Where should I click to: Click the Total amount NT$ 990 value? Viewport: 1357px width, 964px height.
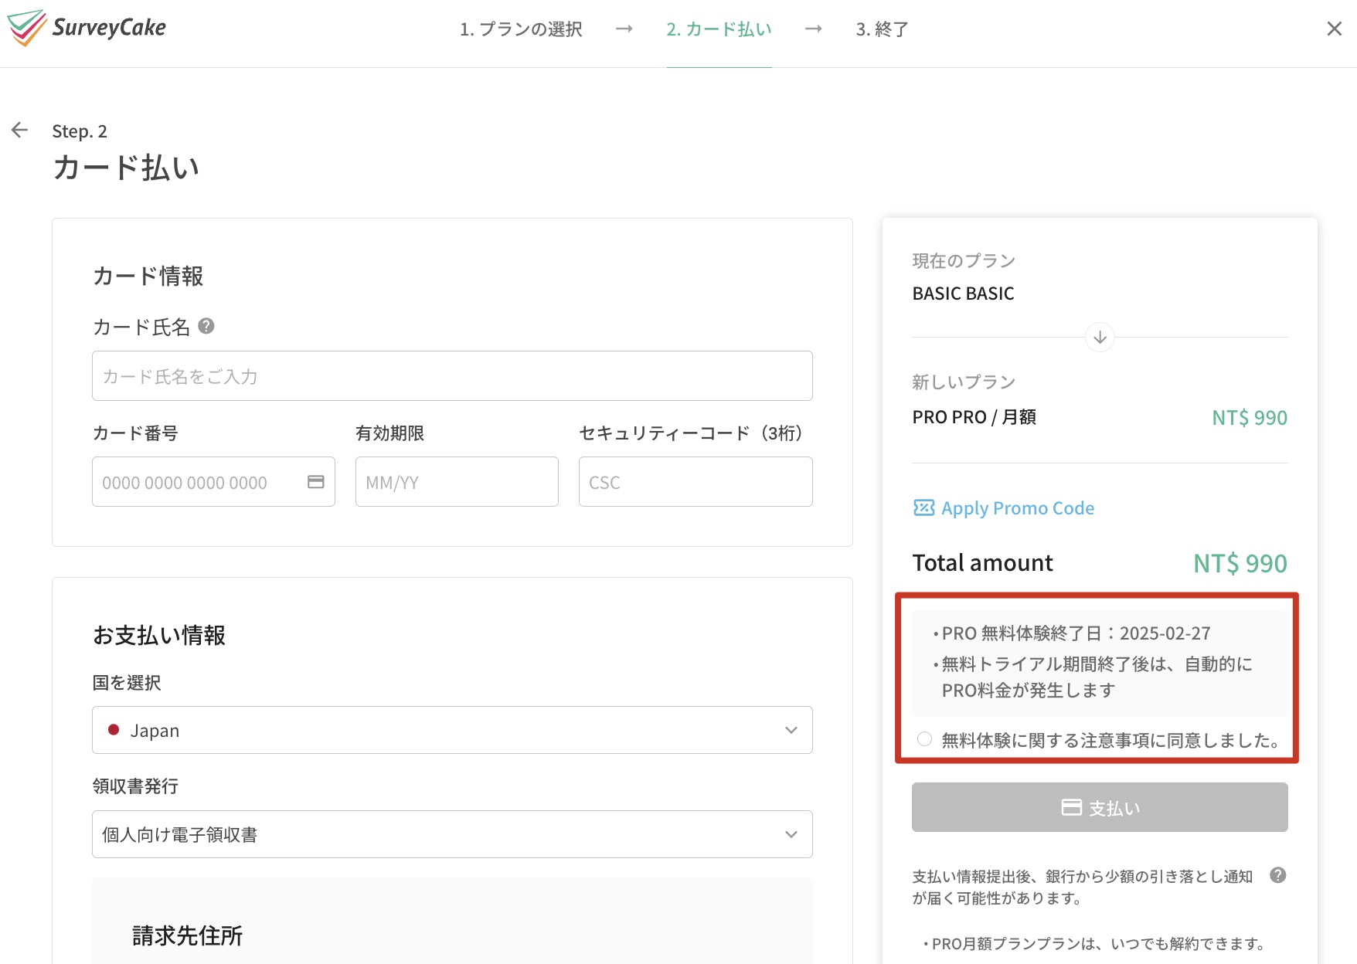(1240, 563)
